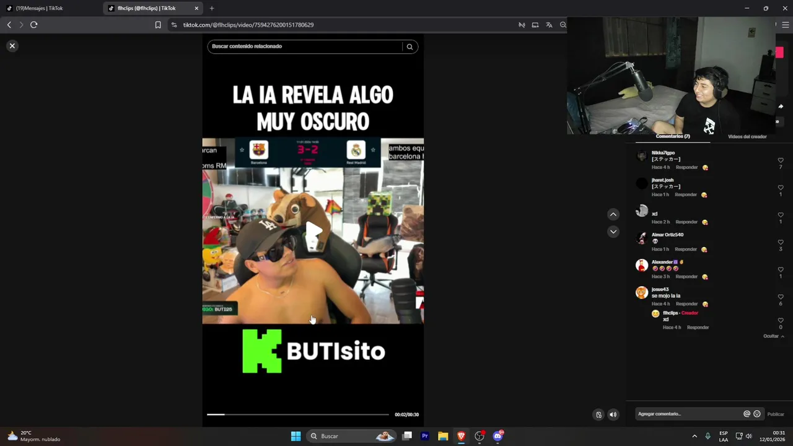Reply to Nikka7lgpo's comment

click(x=686, y=167)
